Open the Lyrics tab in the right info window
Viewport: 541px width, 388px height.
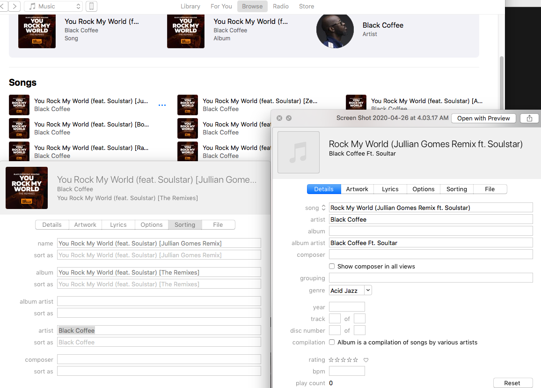pyautogui.click(x=390, y=189)
